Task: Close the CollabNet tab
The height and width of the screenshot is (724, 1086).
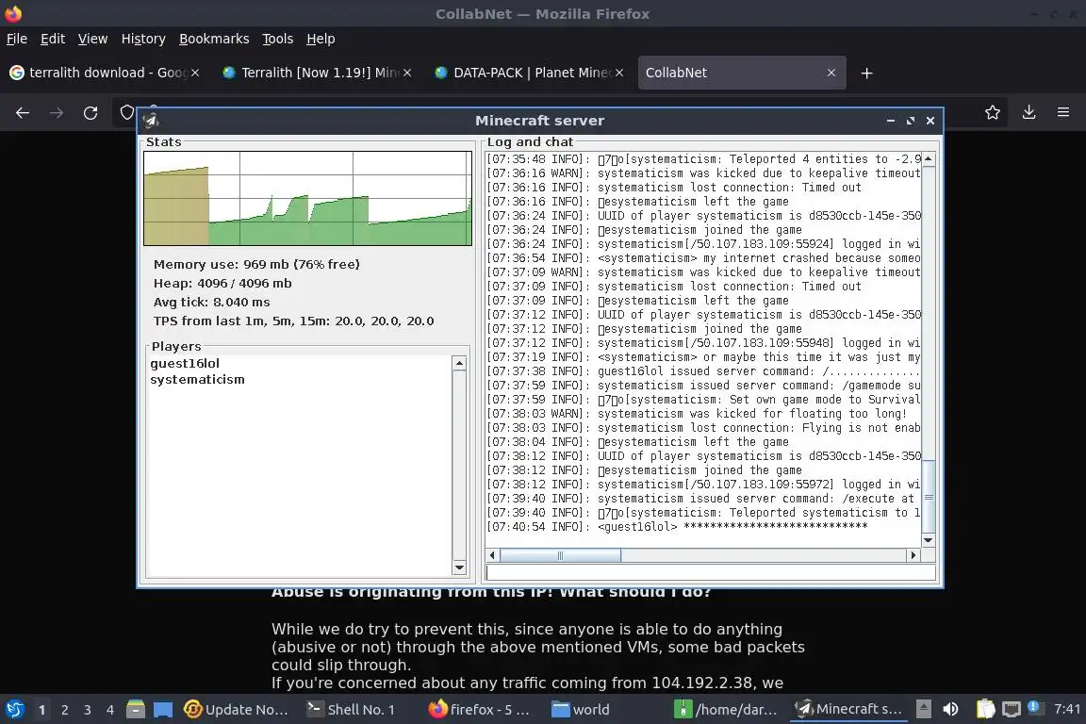Action: [831, 73]
